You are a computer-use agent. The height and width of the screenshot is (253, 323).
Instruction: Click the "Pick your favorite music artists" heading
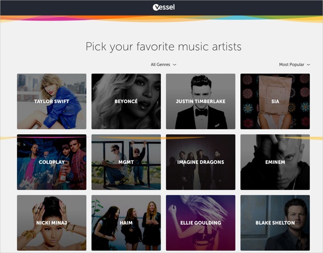click(x=163, y=47)
